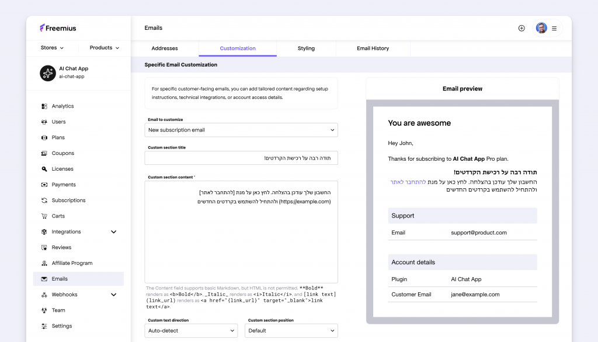
Task: Open Custom text direction dropdown
Action: tap(191, 330)
